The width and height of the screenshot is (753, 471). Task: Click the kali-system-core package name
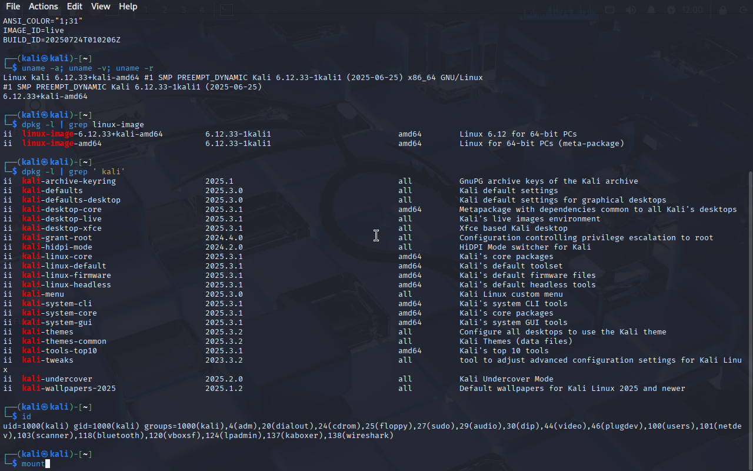tap(59, 313)
